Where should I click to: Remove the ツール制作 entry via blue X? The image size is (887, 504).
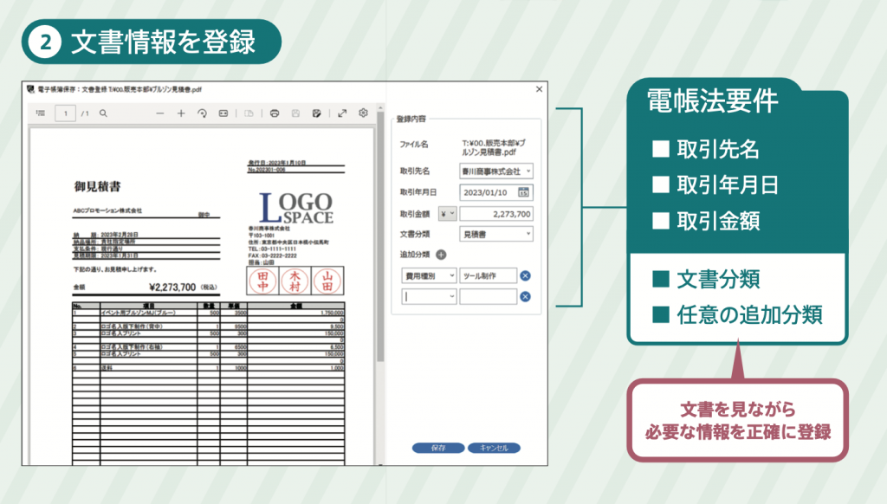pyautogui.click(x=524, y=275)
